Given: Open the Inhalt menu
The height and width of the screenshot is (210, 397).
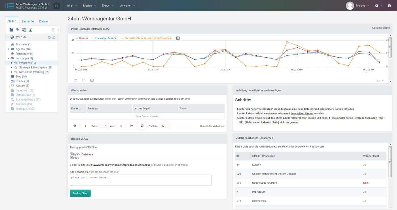Looking at the screenshot, I should tap(71, 6).
